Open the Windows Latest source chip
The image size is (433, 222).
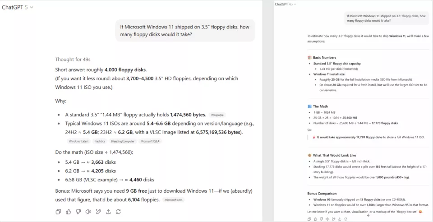[78, 141]
